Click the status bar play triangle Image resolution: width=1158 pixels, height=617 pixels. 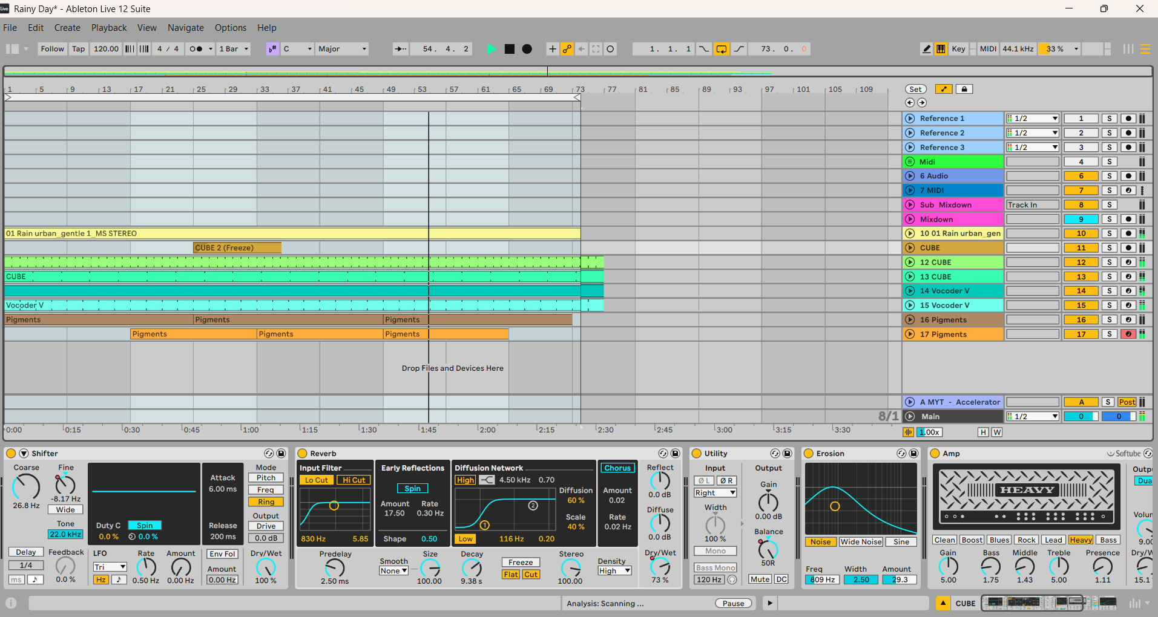[769, 603]
